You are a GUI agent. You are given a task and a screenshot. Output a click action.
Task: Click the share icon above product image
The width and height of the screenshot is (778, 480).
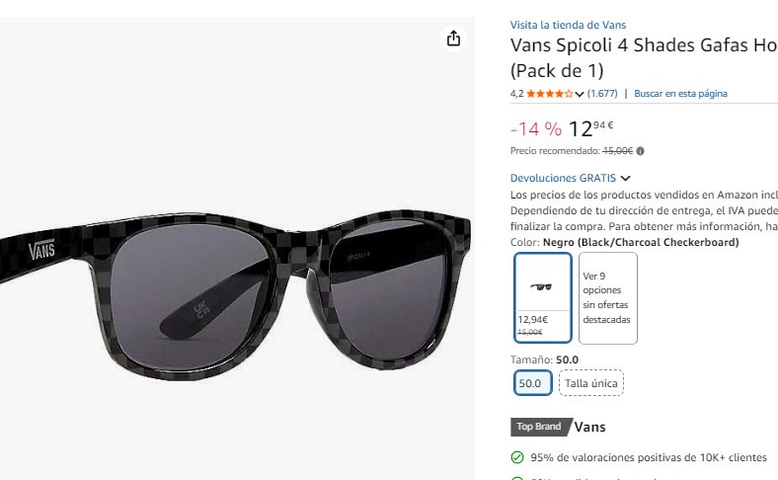pos(453,39)
